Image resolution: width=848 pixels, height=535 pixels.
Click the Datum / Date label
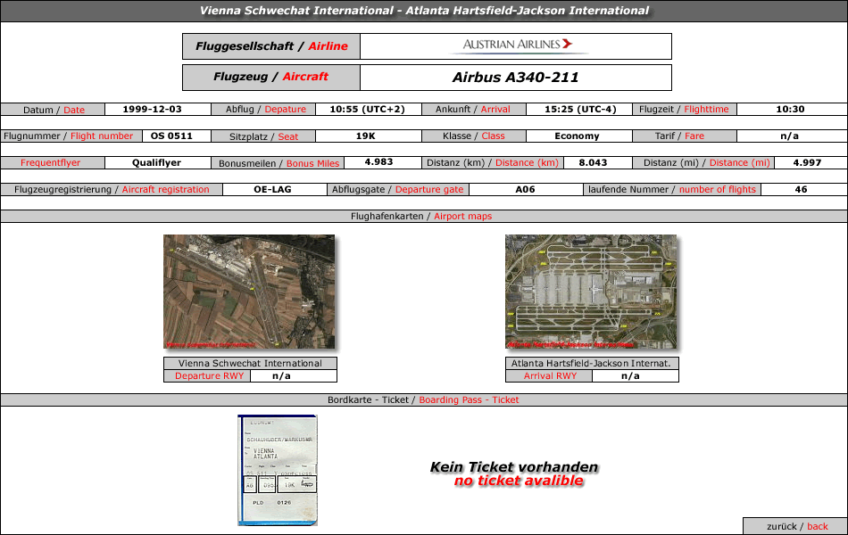(53, 110)
